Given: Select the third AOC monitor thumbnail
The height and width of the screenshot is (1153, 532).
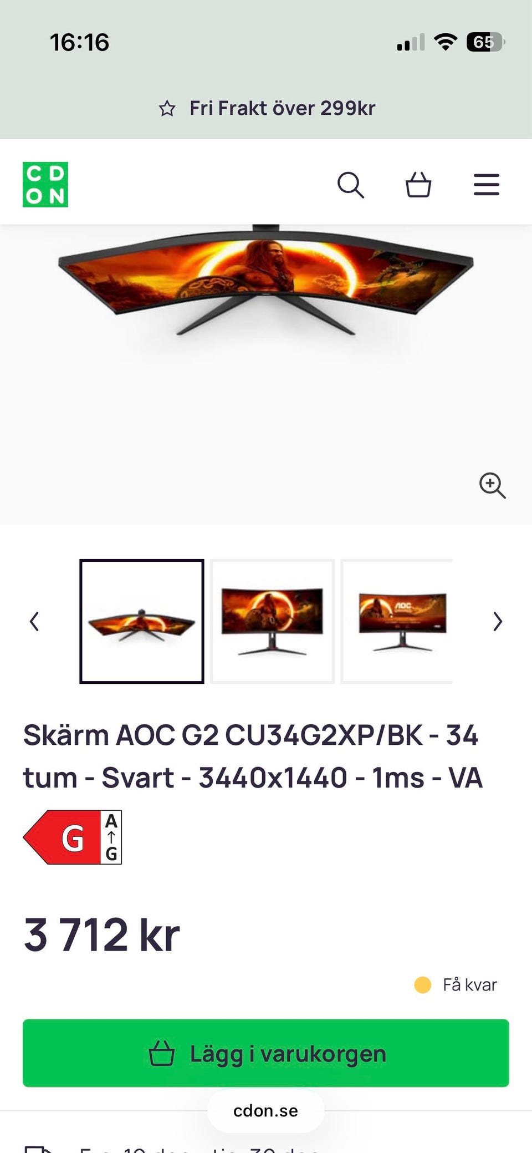Looking at the screenshot, I should tap(397, 621).
